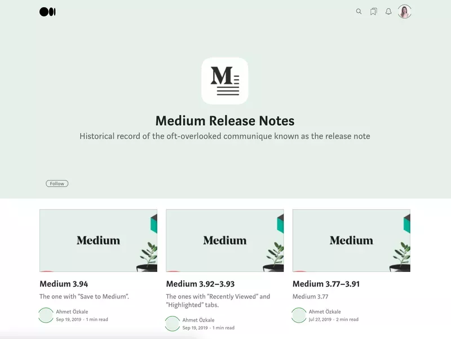The width and height of the screenshot is (451, 339).
Task: Click the publication title Medium Release Notes
Action: pyautogui.click(x=225, y=120)
